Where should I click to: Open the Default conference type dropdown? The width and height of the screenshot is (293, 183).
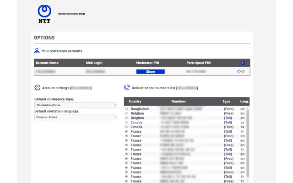76,105
